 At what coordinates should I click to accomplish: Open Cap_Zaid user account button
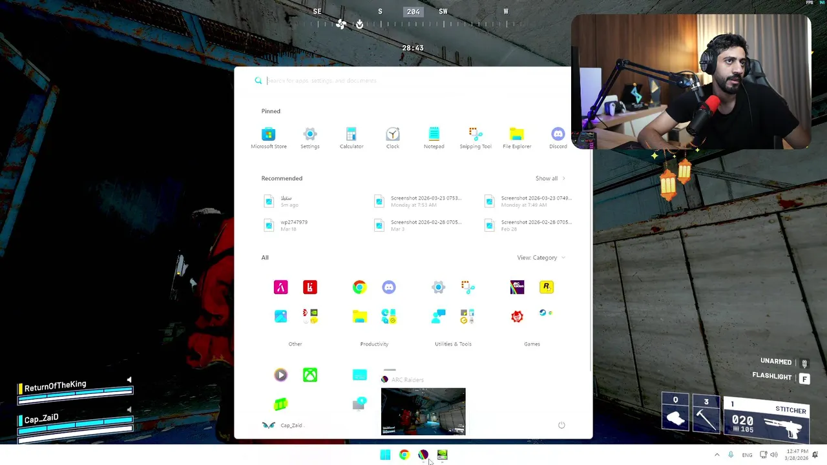point(282,425)
